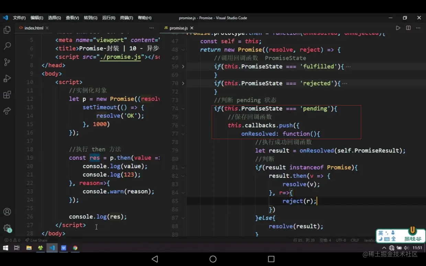Click the network globe tray icon
Screen dimensions: 426x266
point(392,248)
